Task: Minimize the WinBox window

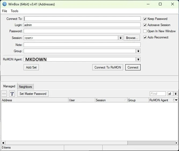Action: [148, 4]
